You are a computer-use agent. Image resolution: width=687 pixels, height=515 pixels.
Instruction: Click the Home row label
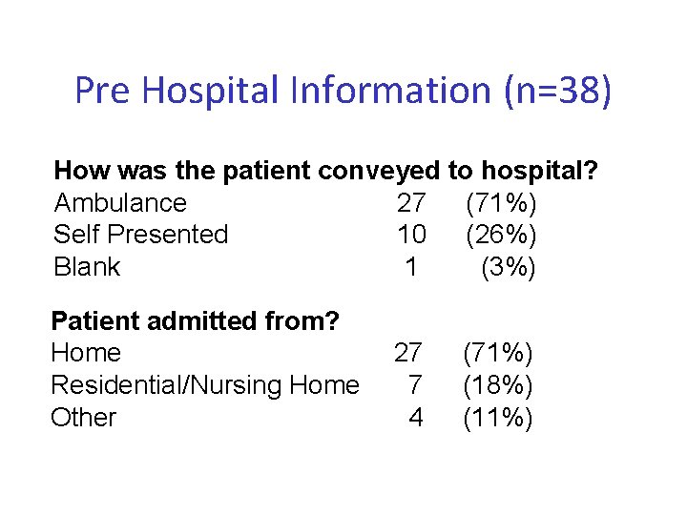(86, 353)
